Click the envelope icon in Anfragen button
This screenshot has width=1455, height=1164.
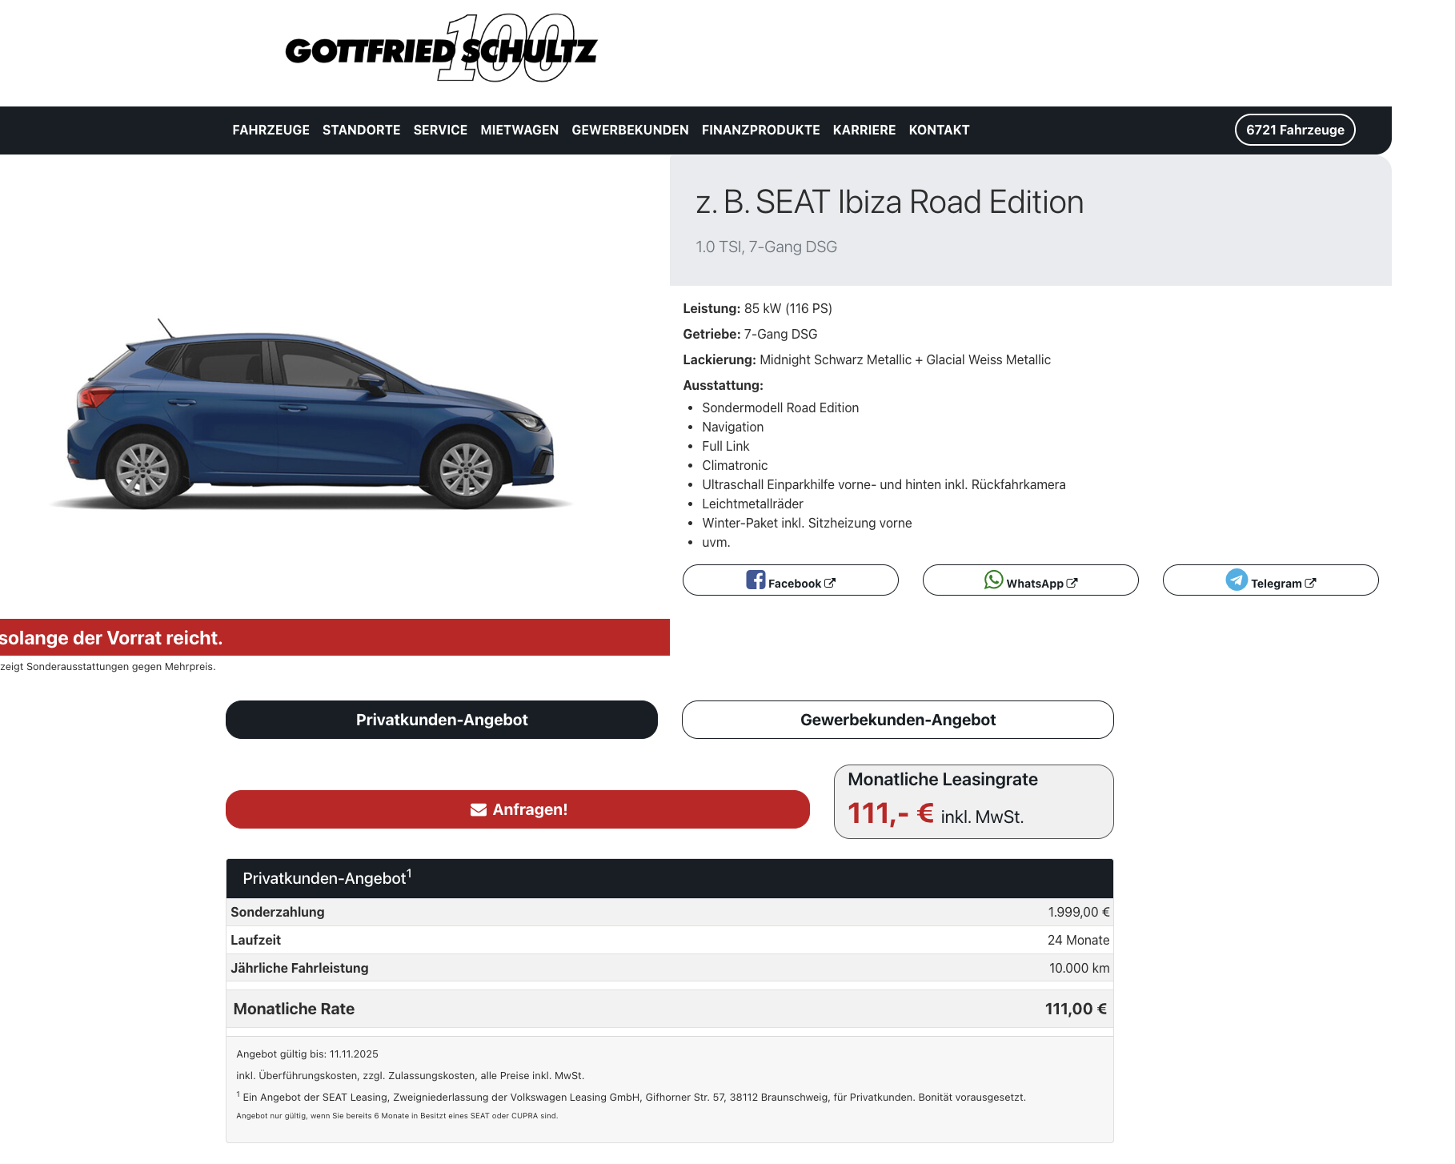click(x=479, y=809)
